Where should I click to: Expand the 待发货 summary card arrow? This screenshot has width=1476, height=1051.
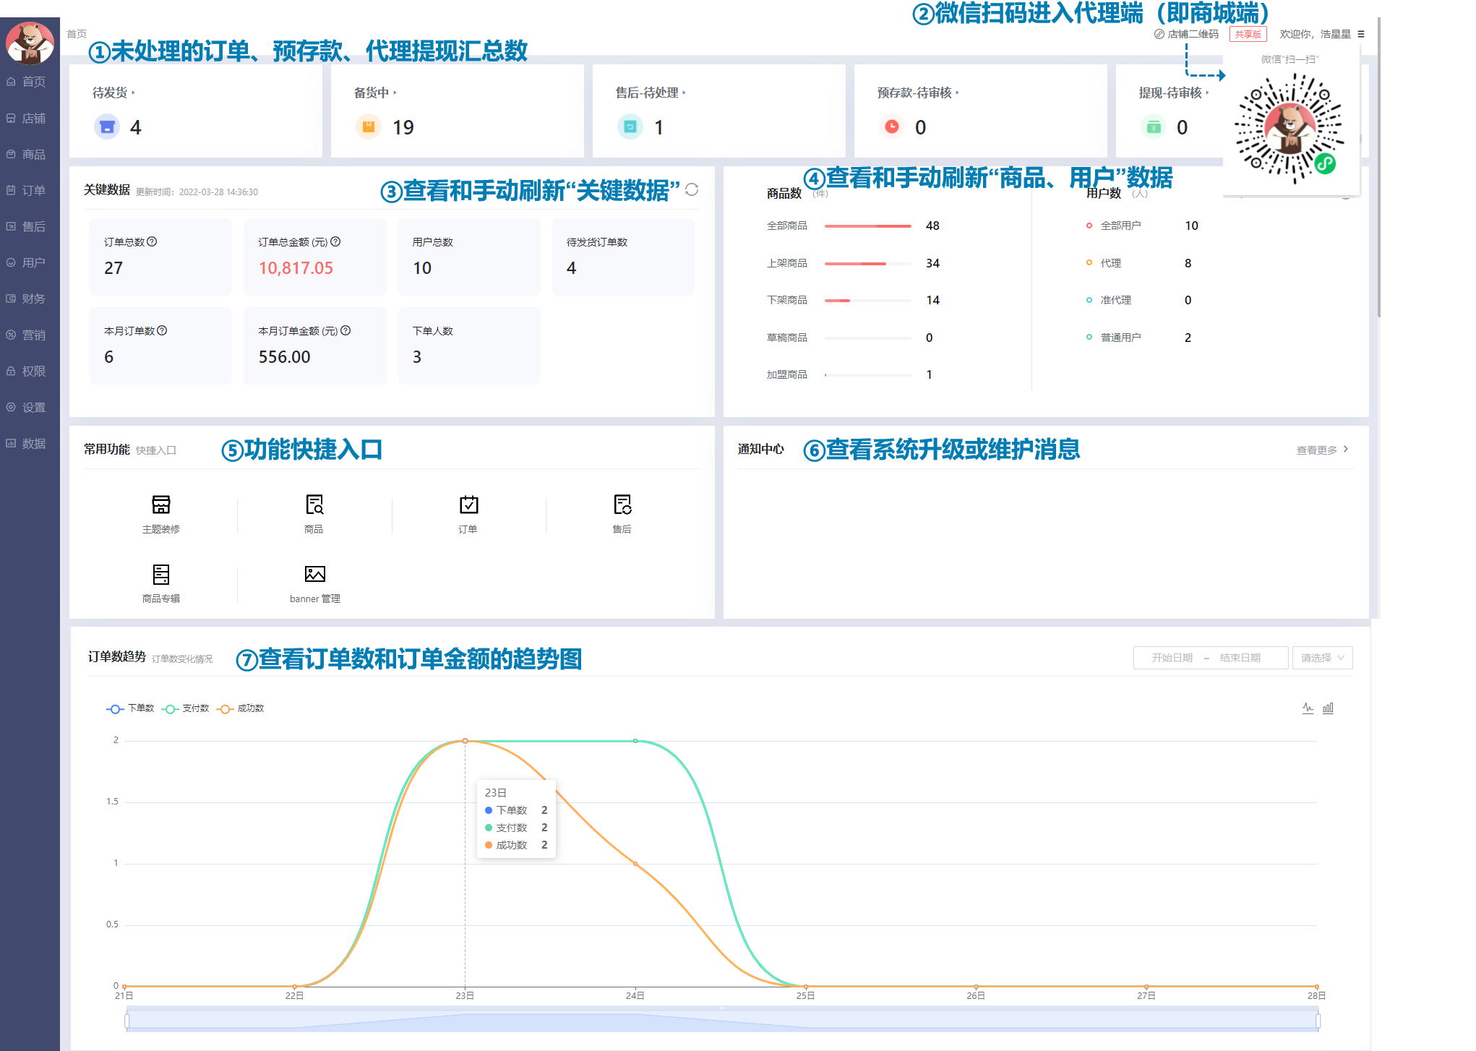pyautogui.click(x=133, y=93)
